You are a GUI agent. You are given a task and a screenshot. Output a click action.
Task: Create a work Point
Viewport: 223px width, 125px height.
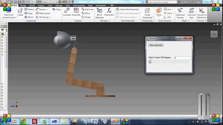pyautogui.click(x=168, y=13)
